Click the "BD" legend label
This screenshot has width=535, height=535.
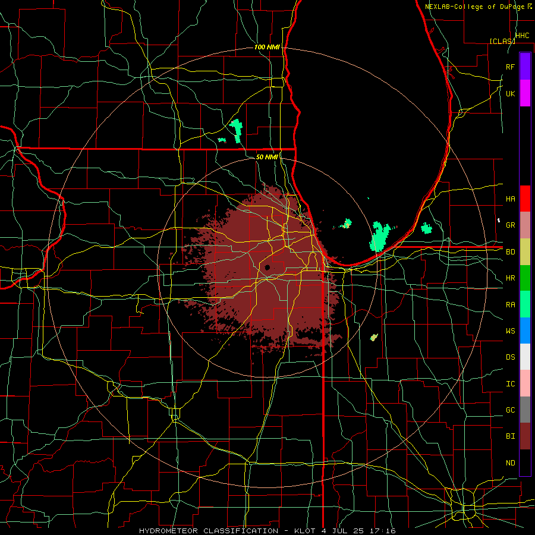tap(510, 252)
